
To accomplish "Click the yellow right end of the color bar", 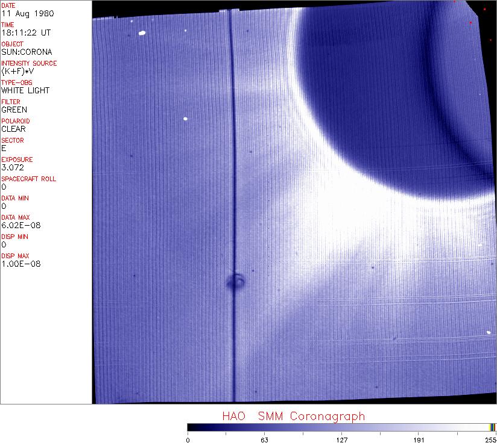I will [x=492, y=427].
